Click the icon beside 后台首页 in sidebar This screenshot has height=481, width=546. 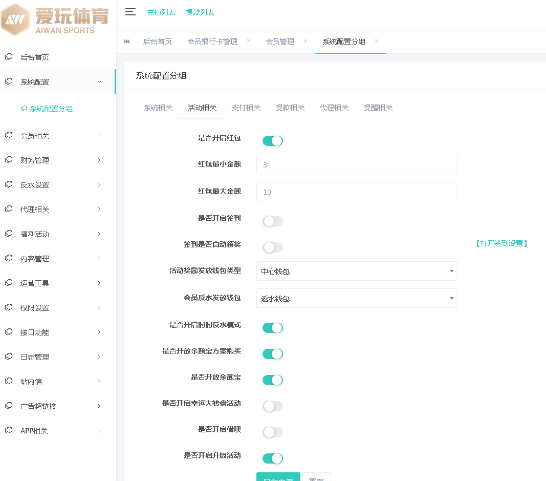[9, 57]
